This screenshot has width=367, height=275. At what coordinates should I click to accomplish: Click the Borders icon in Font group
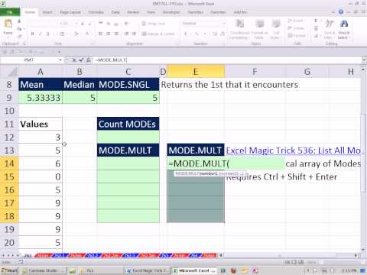(62, 34)
